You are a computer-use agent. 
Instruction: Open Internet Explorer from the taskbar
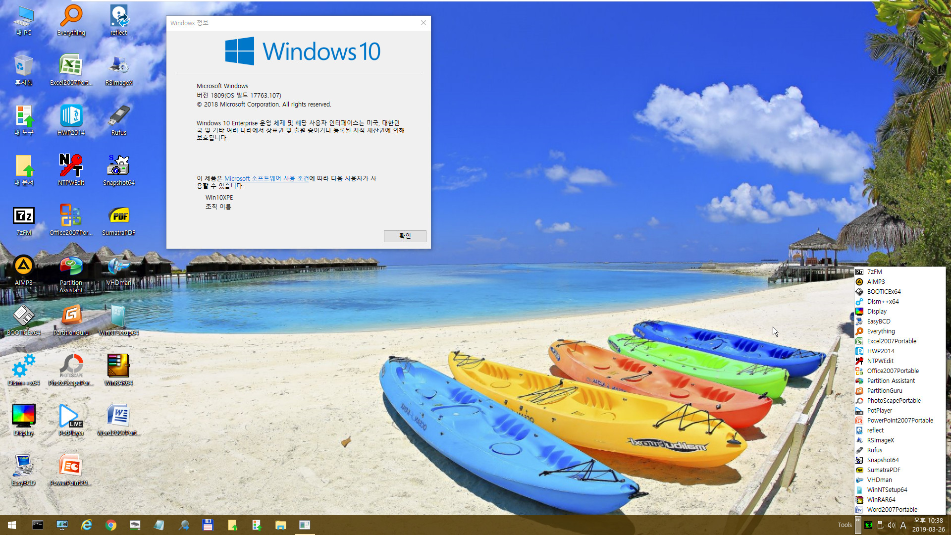86,525
